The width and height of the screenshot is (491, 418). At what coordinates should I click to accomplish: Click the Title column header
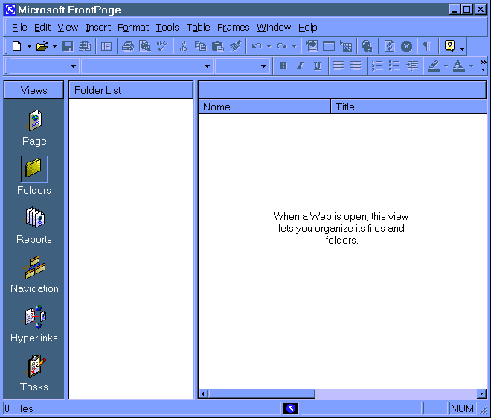coord(408,107)
